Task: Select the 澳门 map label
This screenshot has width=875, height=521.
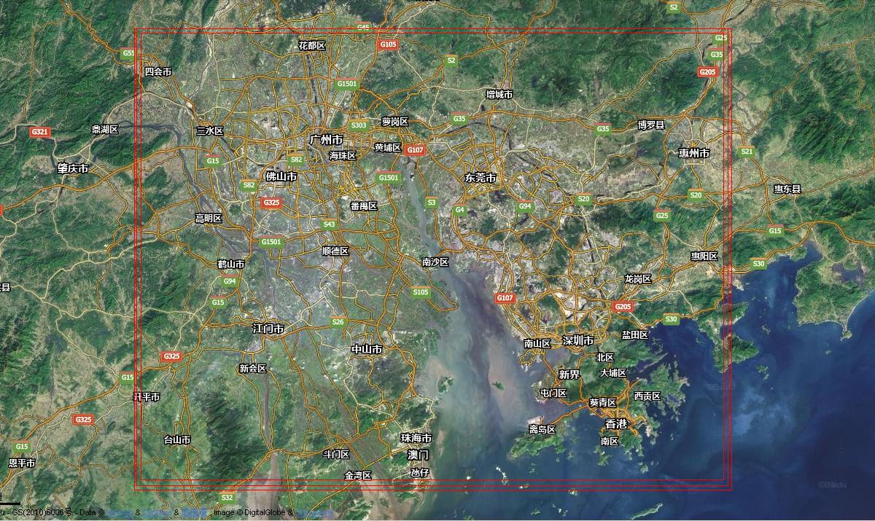Action: coord(418,455)
